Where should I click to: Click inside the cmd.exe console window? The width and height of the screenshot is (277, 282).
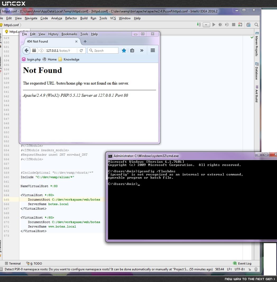192,200
